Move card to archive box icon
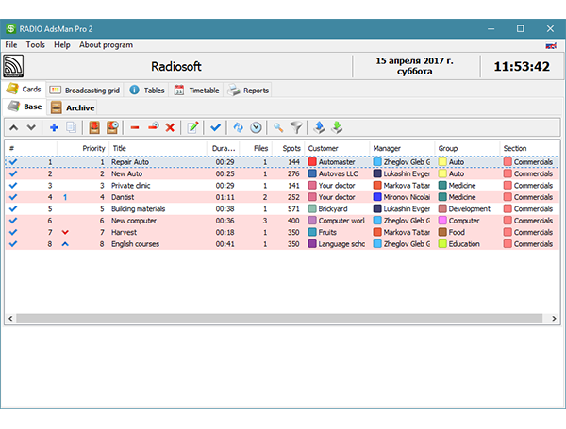Screen dimensions: 566x429 pos(94,127)
